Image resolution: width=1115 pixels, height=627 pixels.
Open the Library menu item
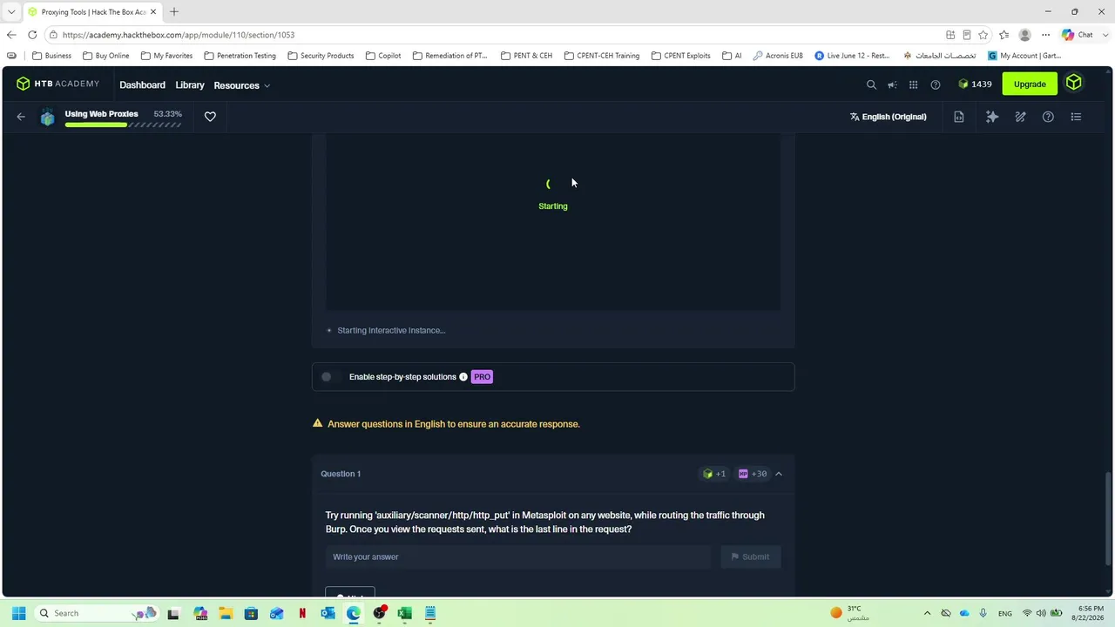190,85
